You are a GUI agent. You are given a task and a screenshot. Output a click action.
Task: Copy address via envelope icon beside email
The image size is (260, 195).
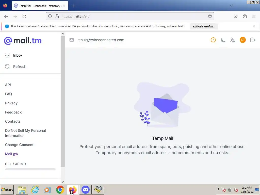(x=71, y=40)
